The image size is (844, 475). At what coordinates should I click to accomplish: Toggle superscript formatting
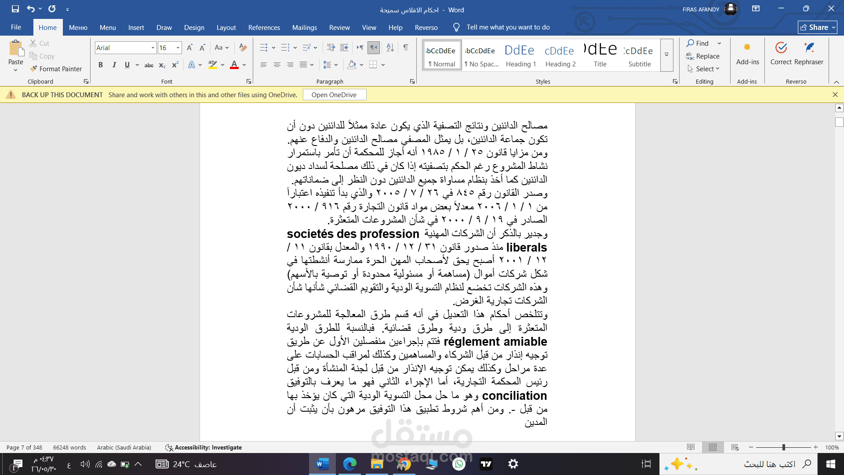[175, 65]
